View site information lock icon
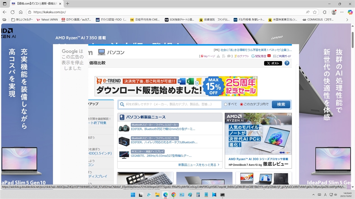This screenshot has width=355, height=199. 30,12
